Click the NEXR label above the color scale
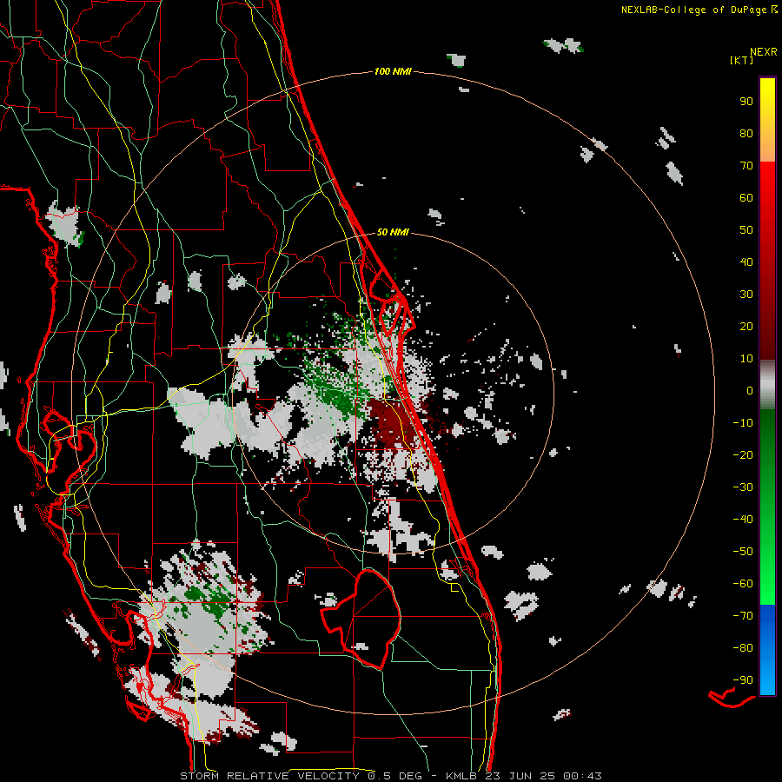The height and width of the screenshot is (782, 782). pyautogui.click(x=764, y=52)
